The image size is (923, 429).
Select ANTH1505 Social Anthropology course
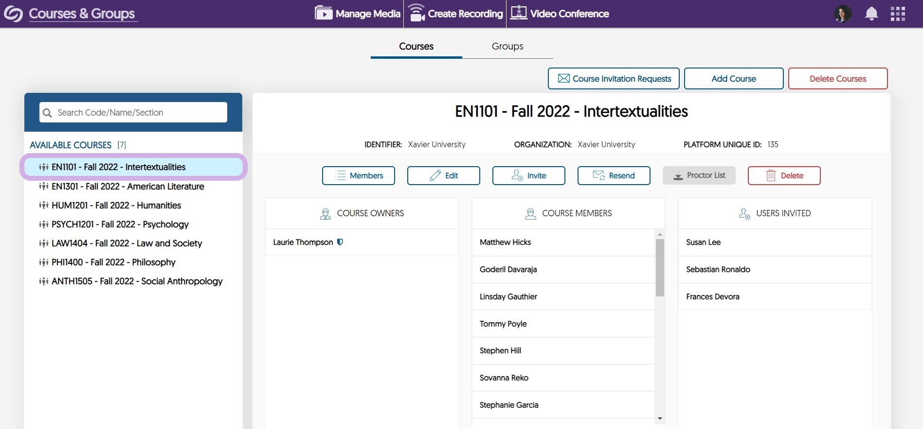pyautogui.click(x=137, y=281)
